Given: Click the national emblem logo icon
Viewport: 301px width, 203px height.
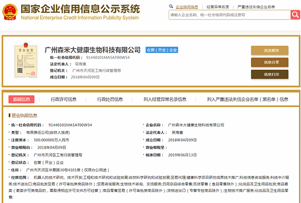Looking at the screenshot, I should [x=10, y=12].
